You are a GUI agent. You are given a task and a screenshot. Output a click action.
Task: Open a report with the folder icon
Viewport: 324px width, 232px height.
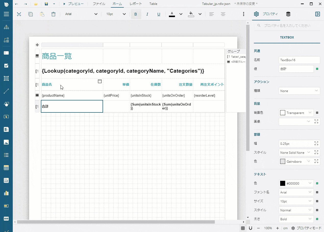[36, 4]
